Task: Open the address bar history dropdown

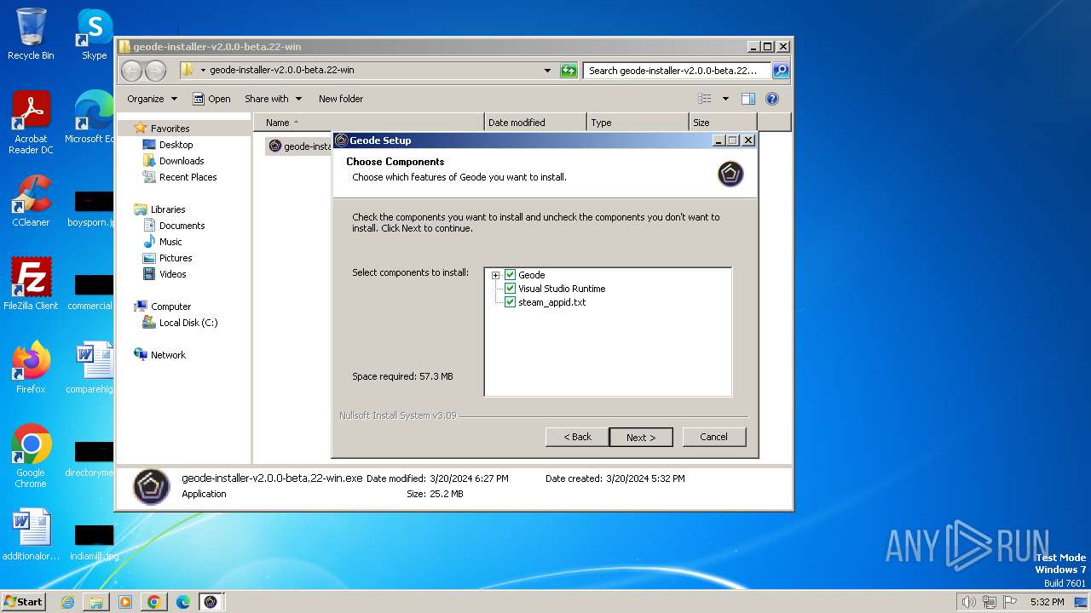Action: 547,71
